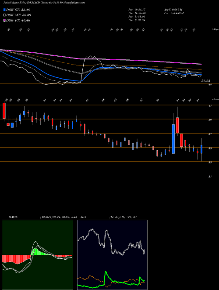Viewport: 219px width, 290px height.
Task: Select the 'DOW ST: 35.48' legend label
Action: pyautogui.click(x=18, y=10)
